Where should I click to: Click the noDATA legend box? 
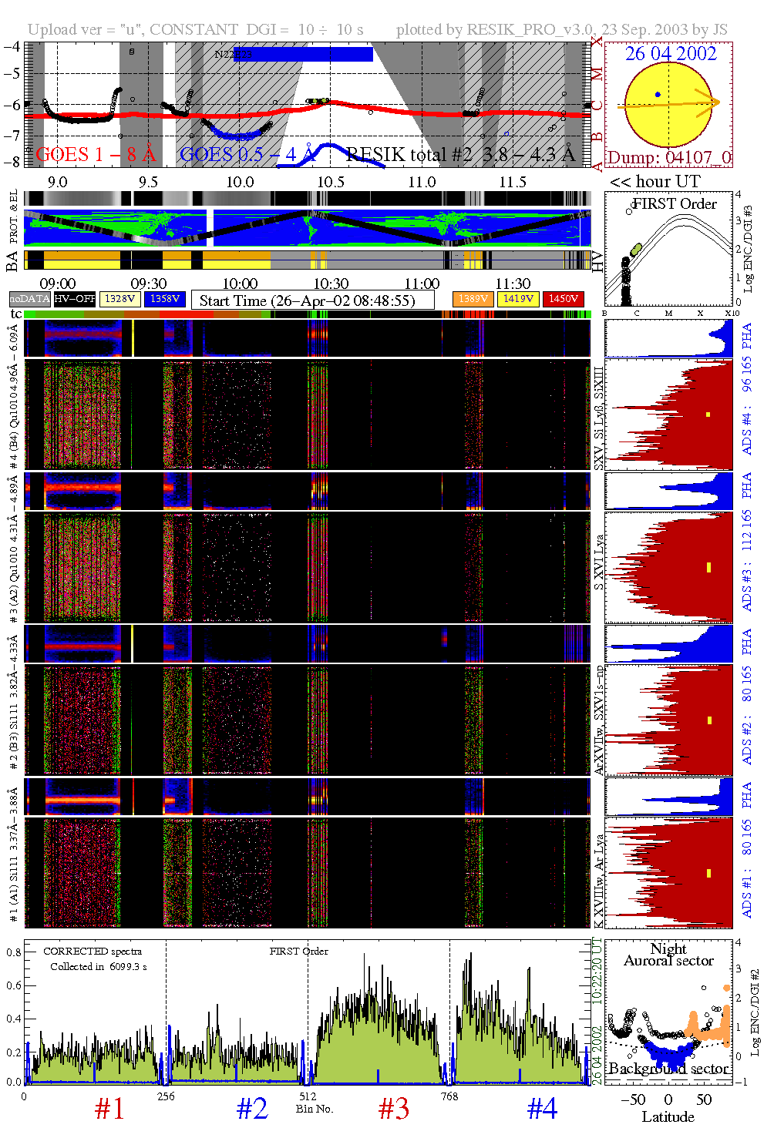tap(30, 299)
